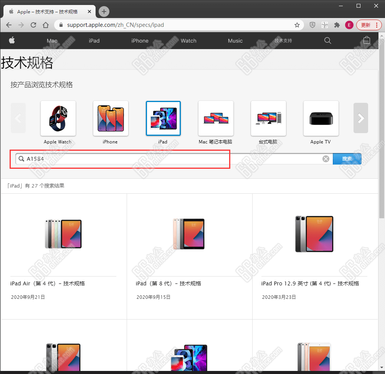Click the iPad Pro 12.9 product image
This screenshot has height=374, width=385.
click(x=314, y=234)
